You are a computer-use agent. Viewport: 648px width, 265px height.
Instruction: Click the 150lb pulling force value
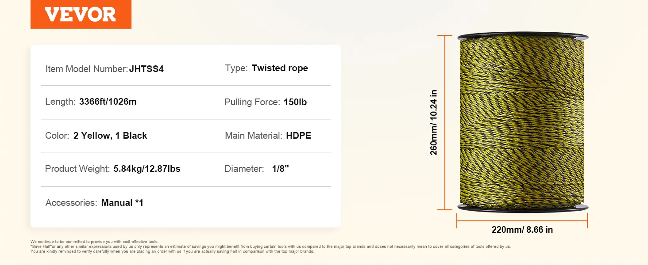tap(295, 102)
